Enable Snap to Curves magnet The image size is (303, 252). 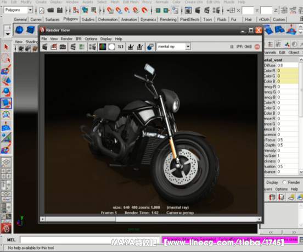tap(119, 10)
